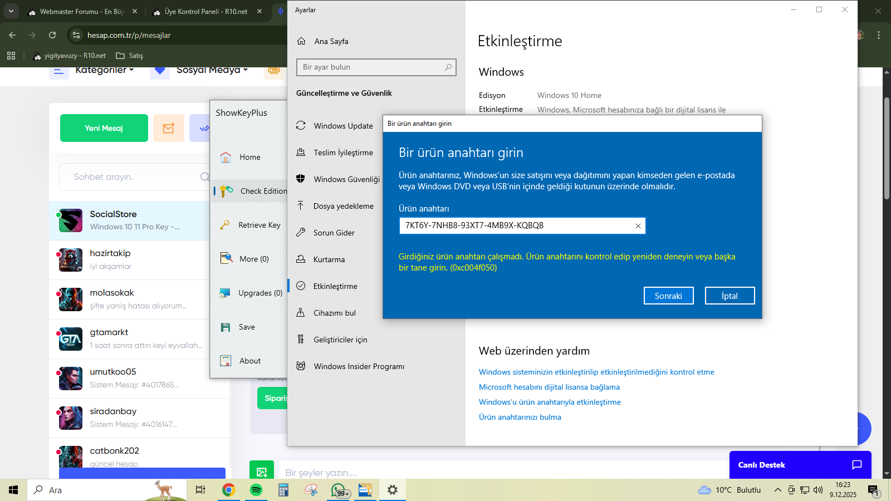Image resolution: width=891 pixels, height=501 pixels.
Task: Open the About icon in ShowKeyPlus
Action: point(226,361)
